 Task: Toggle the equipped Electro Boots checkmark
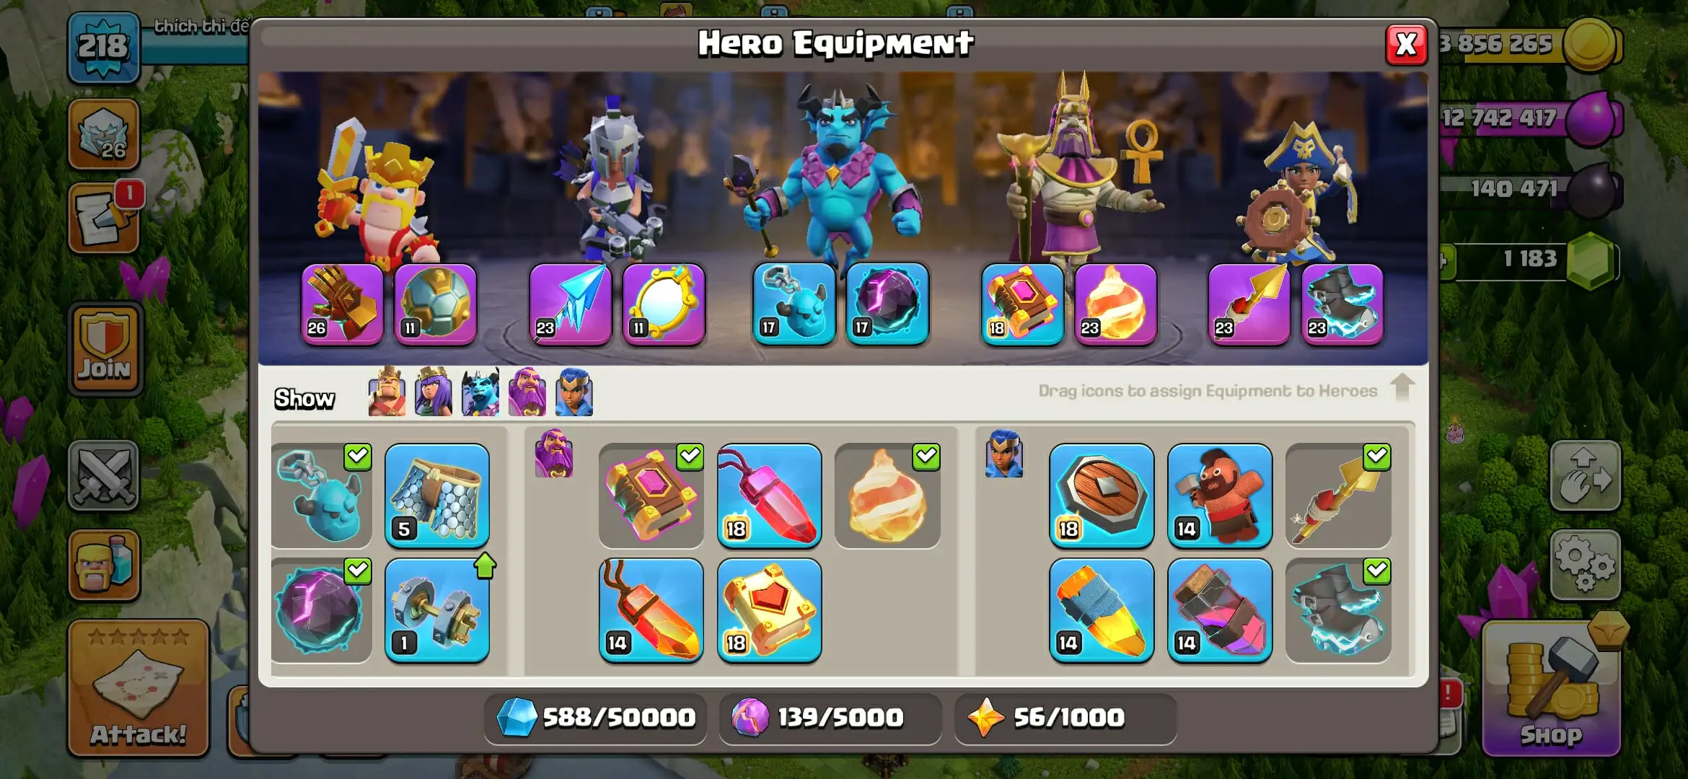[1377, 571]
